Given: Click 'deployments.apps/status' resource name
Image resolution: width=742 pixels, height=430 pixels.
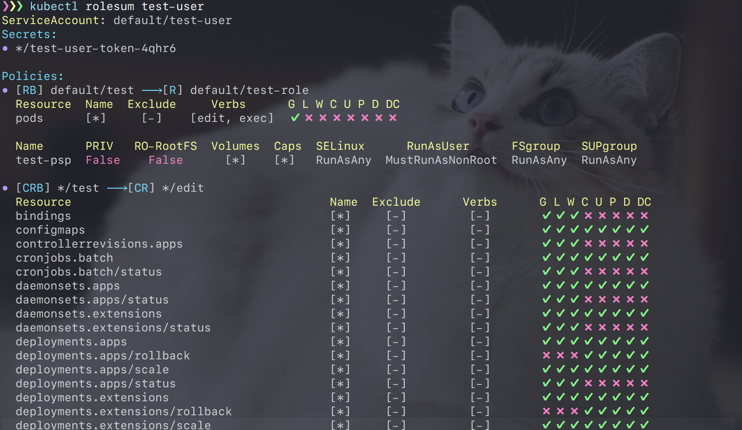Looking at the screenshot, I should pyautogui.click(x=96, y=384).
